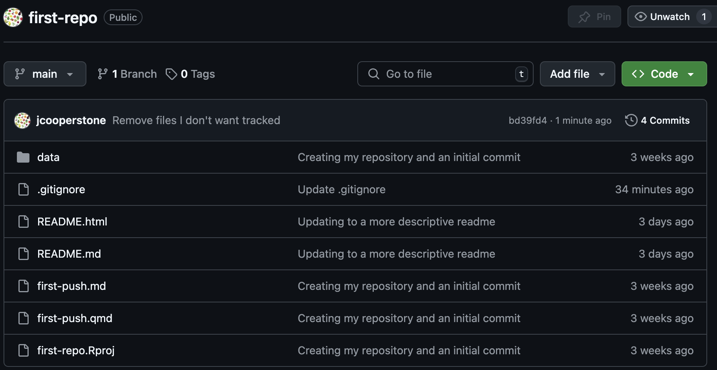Click the file icon beside .gitignore
The image size is (717, 370).
tap(24, 189)
